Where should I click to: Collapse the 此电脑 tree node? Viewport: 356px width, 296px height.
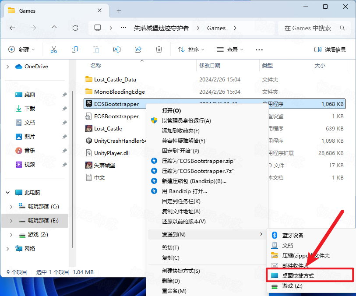pyautogui.click(x=8, y=193)
